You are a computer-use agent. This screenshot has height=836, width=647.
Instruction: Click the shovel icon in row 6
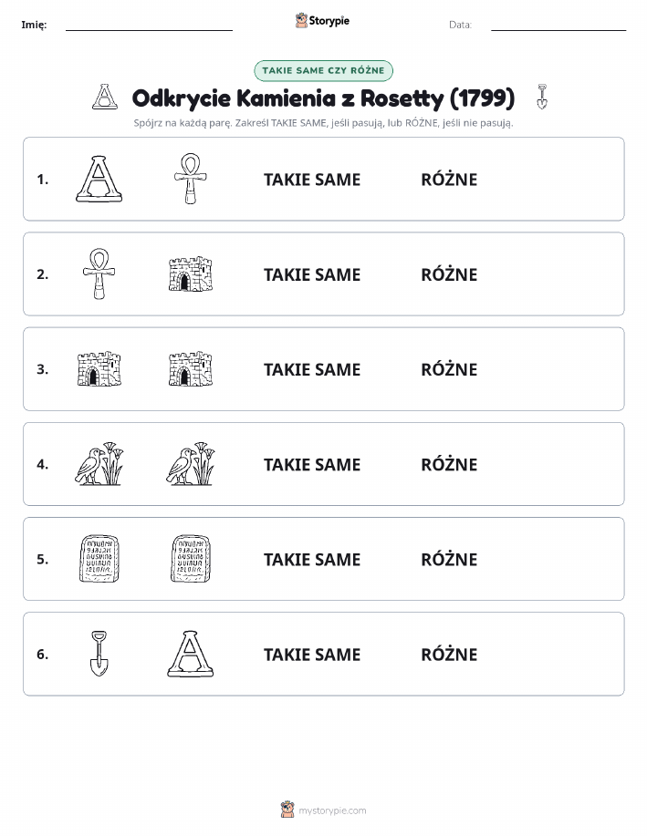pos(99,654)
